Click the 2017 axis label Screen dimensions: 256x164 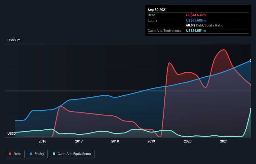(x=79, y=141)
